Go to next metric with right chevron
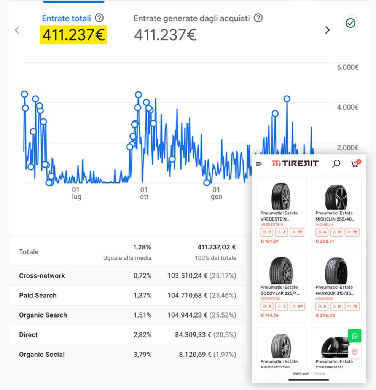 click(327, 30)
